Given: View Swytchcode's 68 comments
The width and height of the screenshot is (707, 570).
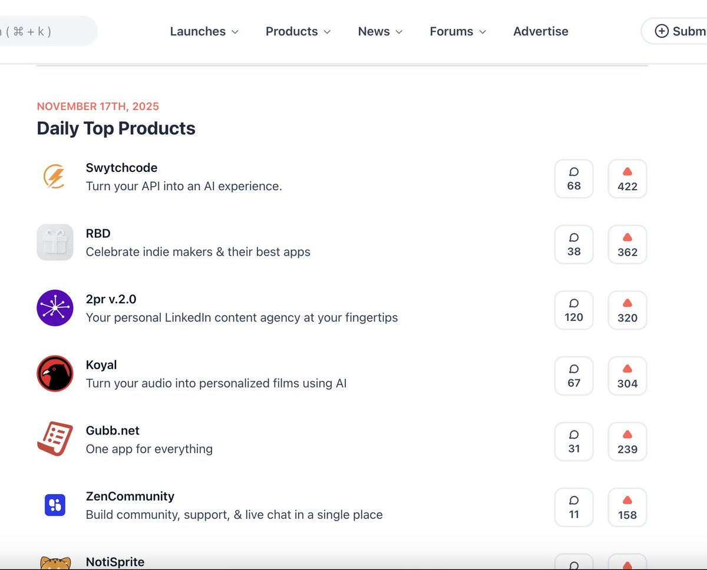Looking at the screenshot, I should tap(574, 178).
